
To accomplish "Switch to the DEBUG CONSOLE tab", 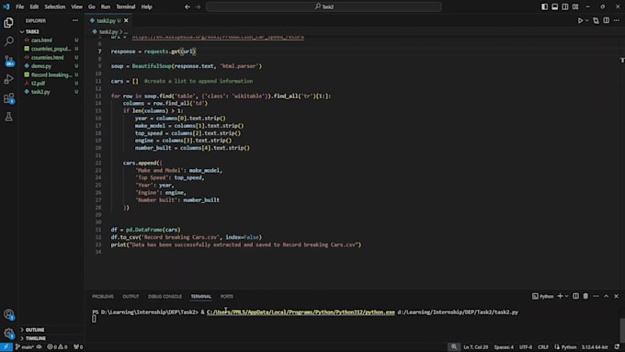I will (x=165, y=297).
